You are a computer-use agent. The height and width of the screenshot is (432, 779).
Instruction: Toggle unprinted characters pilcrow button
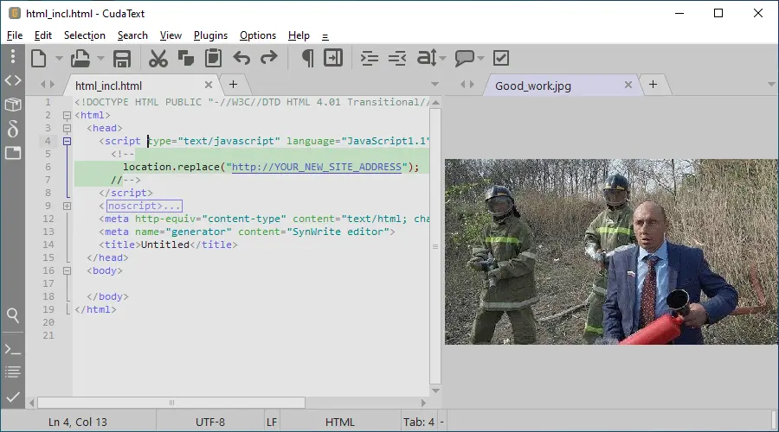tap(306, 58)
